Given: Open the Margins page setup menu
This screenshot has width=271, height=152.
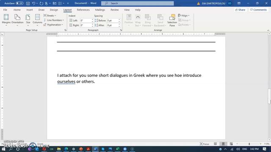Looking at the screenshot, I should pos(6,20).
